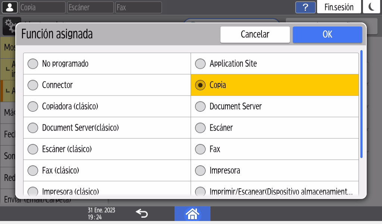Go to the home screen icon
The image size is (382, 224).
point(192,214)
